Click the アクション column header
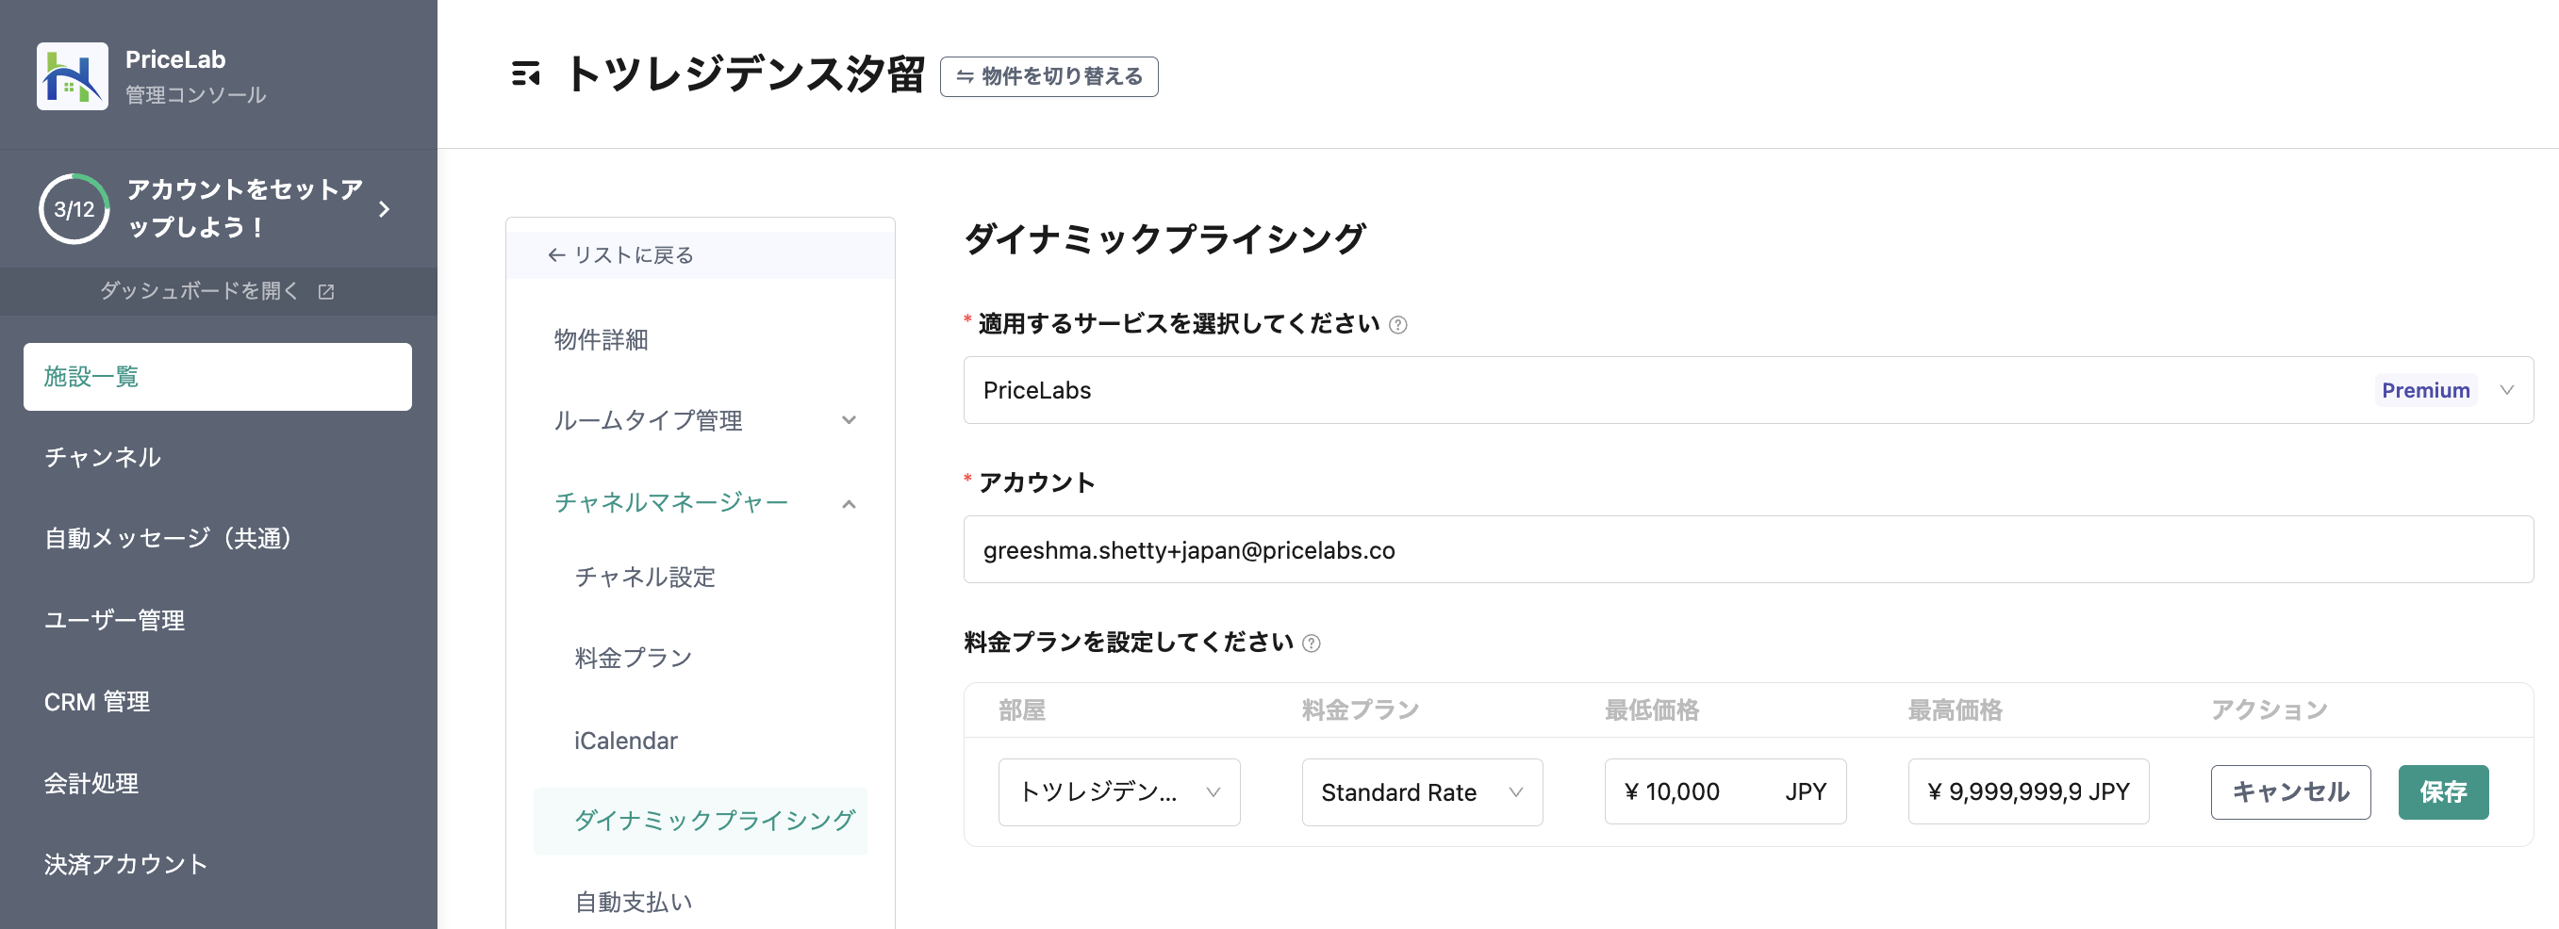This screenshot has height=929, width=2559. pos(2269,710)
